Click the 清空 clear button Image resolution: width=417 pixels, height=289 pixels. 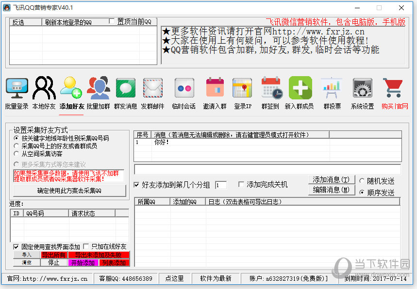[27, 263]
